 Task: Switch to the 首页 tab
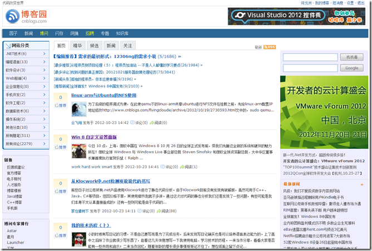(x=61, y=46)
